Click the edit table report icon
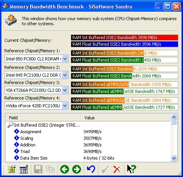Image resolution: width=183 pixels, height=177 pixels. pos(24,169)
